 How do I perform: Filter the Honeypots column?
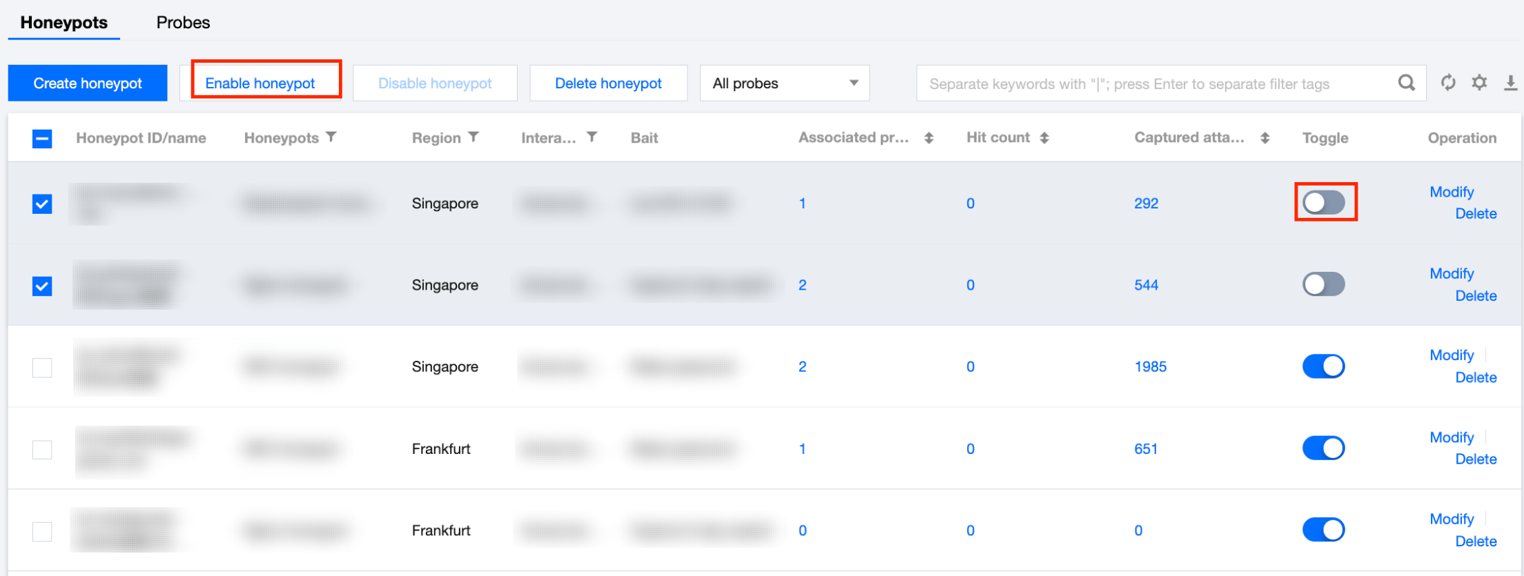pyautogui.click(x=332, y=137)
